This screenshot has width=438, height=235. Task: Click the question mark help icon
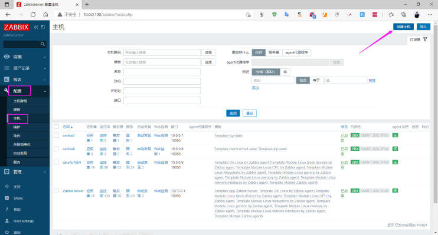pyautogui.click(x=6, y=209)
